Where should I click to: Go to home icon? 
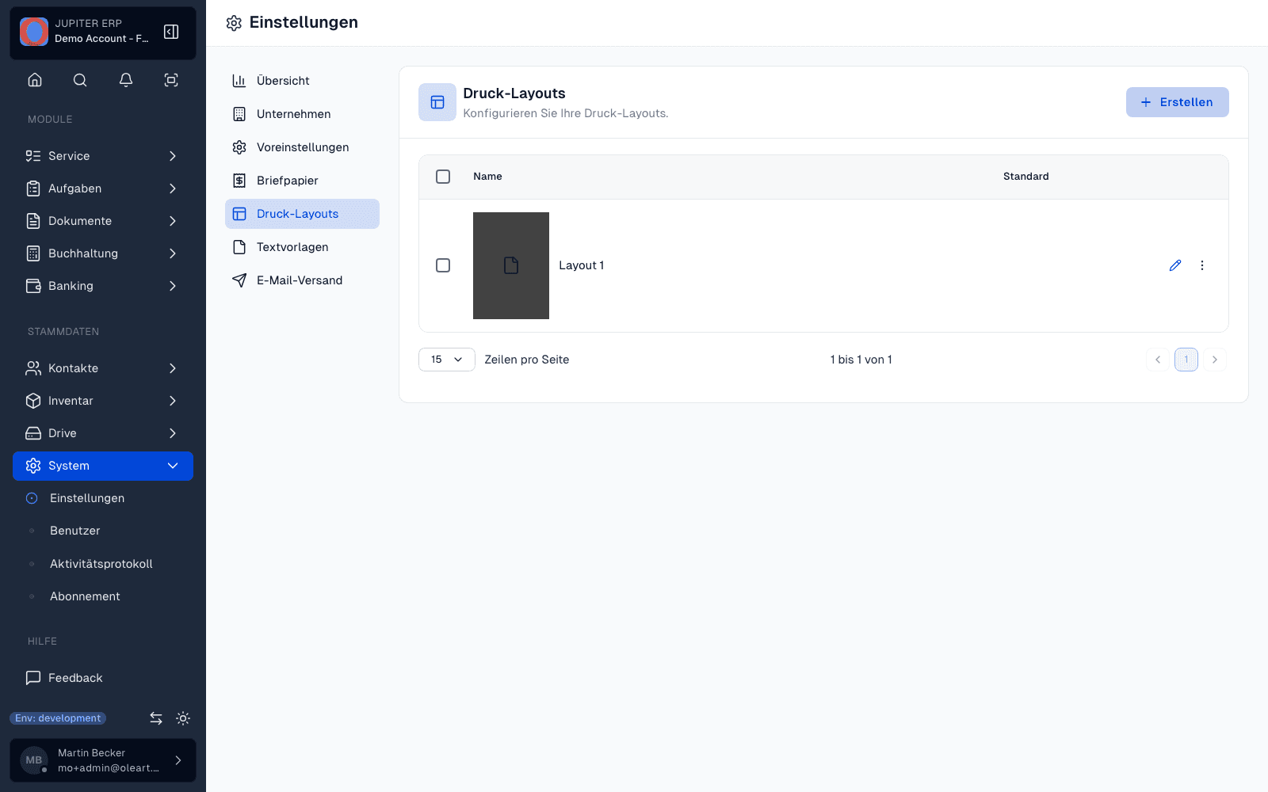(x=35, y=80)
